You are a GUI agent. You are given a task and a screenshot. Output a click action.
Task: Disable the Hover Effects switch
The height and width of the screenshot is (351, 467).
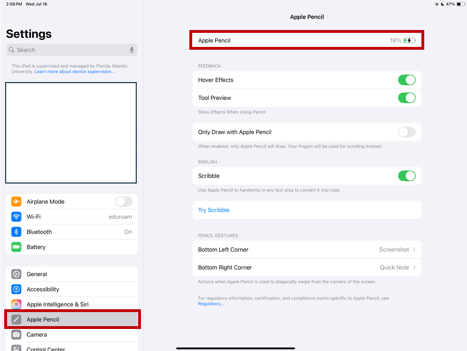click(x=406, y=80)
